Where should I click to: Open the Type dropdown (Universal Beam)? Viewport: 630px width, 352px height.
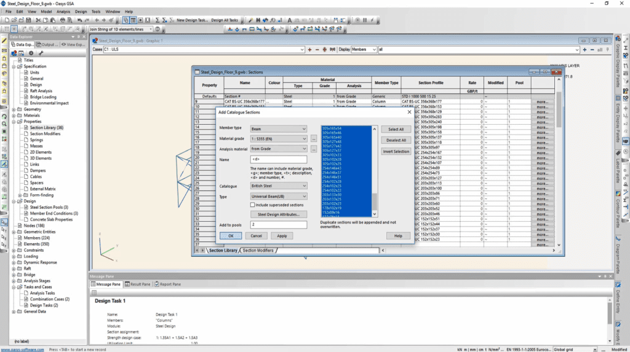(x=279, y=196)
